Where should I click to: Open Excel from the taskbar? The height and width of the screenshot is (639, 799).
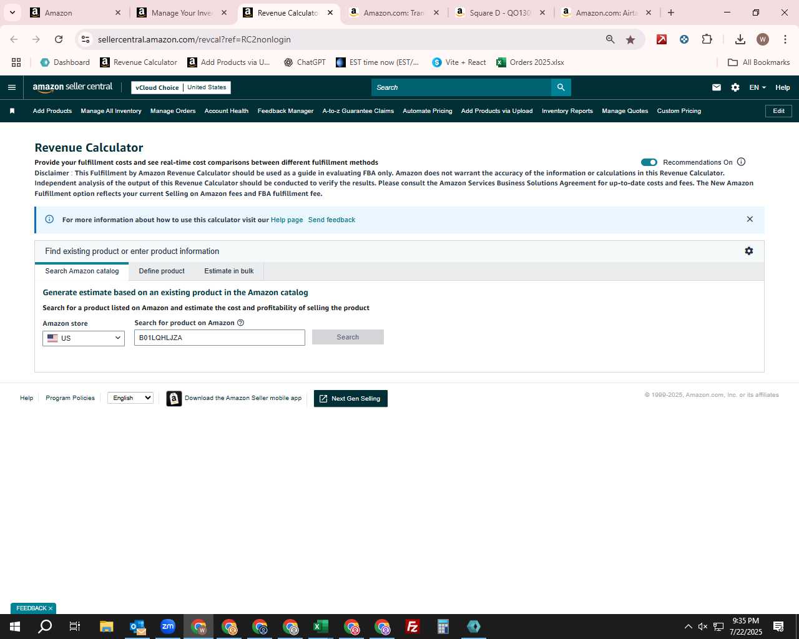click(321, 627)
